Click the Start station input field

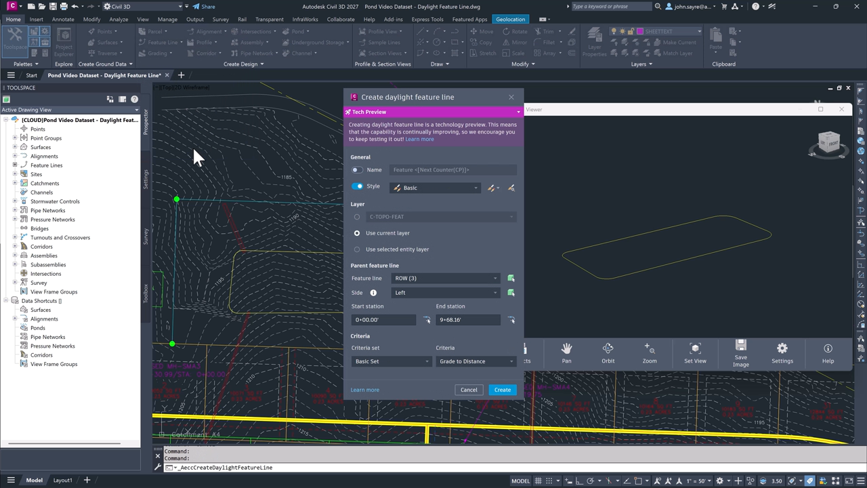click(383, 320)
